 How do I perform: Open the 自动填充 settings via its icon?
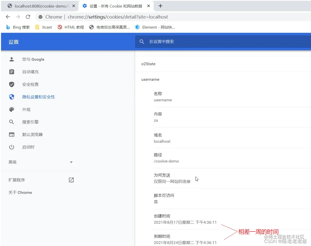(x=12, y=72)
